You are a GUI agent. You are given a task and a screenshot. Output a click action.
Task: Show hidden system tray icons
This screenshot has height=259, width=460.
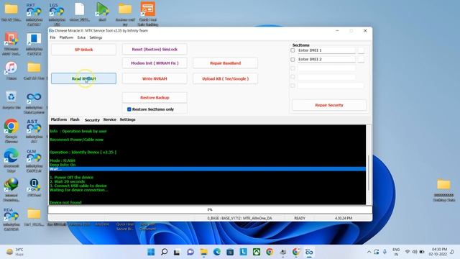point(369,252)
